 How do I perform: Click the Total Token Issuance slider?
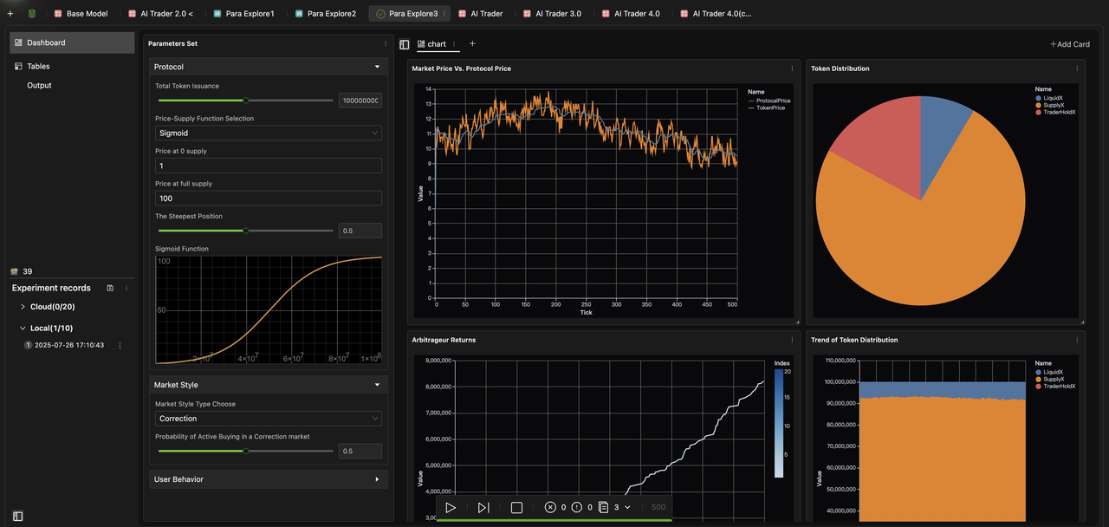pos(246,101)
